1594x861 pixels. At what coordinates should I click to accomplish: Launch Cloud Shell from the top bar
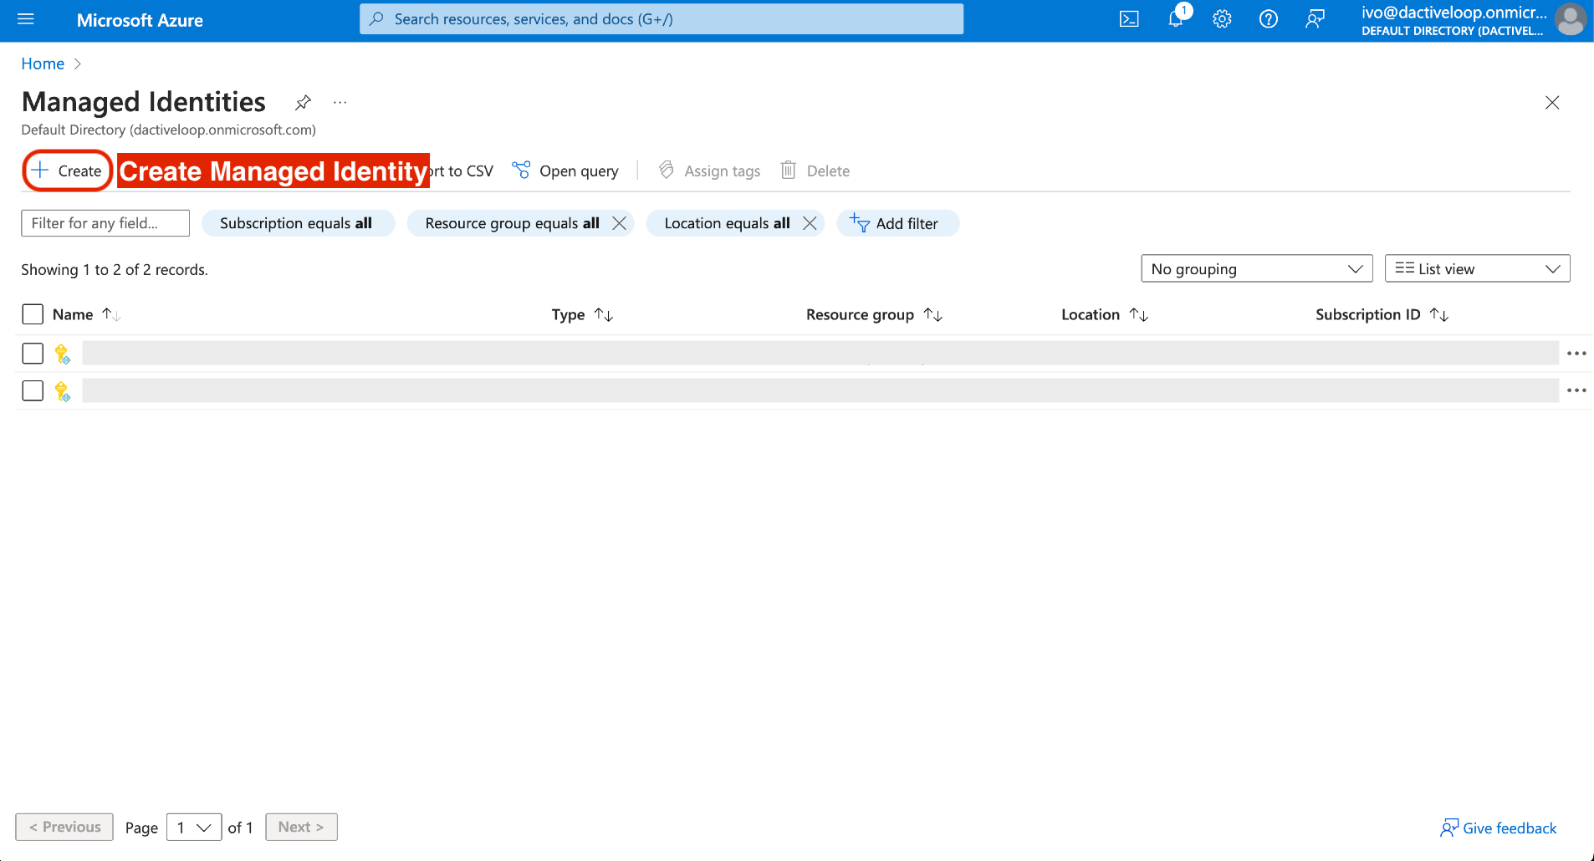1129,19
